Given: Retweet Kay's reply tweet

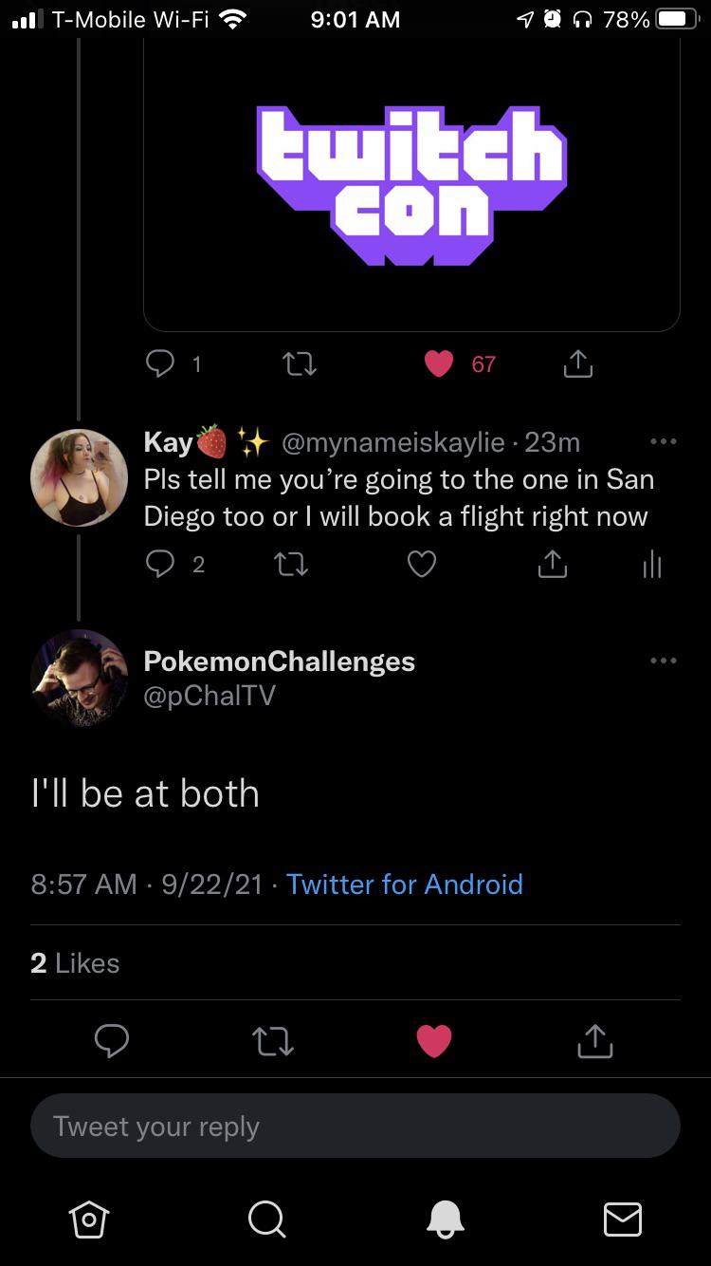Looking at the screenshot, I should pos(291,565).
